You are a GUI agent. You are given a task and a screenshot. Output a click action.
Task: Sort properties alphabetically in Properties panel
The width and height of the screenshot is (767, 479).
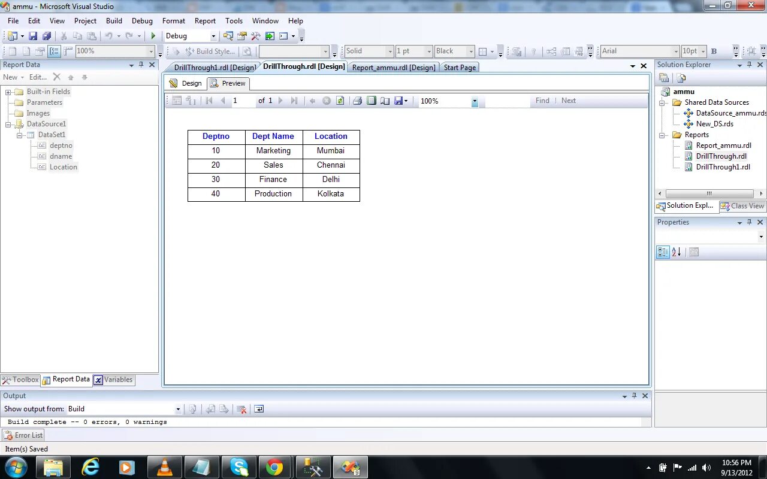[677, 252]
